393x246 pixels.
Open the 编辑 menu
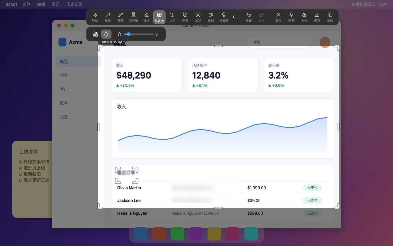click(x=41, y=4)
